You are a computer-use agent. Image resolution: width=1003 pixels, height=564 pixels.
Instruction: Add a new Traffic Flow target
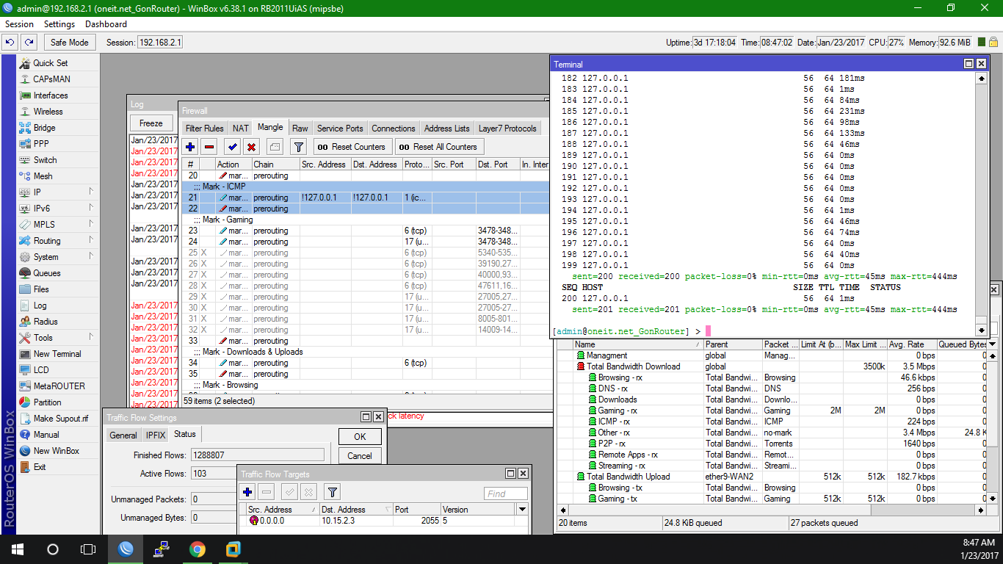pos(247,493)
